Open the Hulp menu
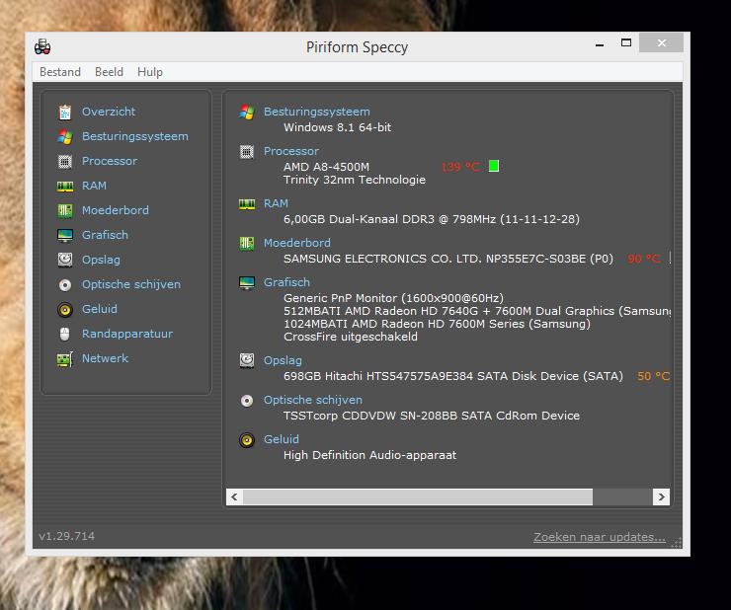This screenshot has height=610, width=731. 150,72
